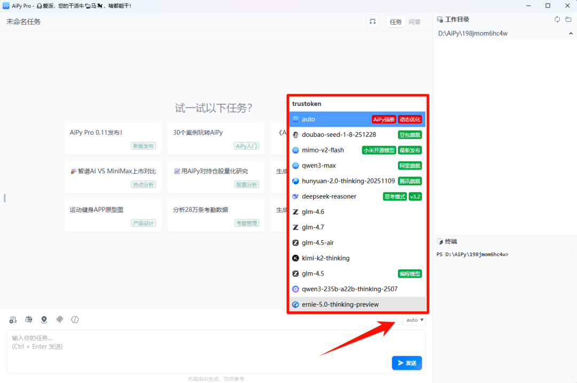Choose glm-4.6 in the list

pos(357,212)
